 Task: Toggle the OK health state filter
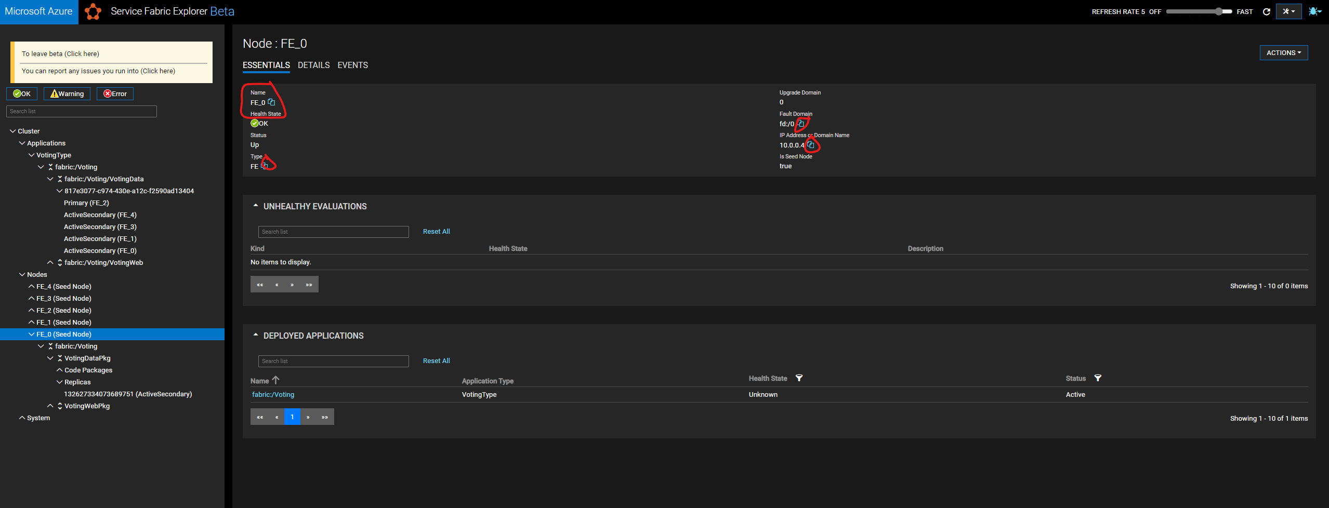coord(21,93)
